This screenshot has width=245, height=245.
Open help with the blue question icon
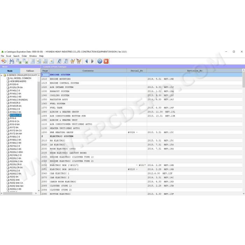click(100, 61)
